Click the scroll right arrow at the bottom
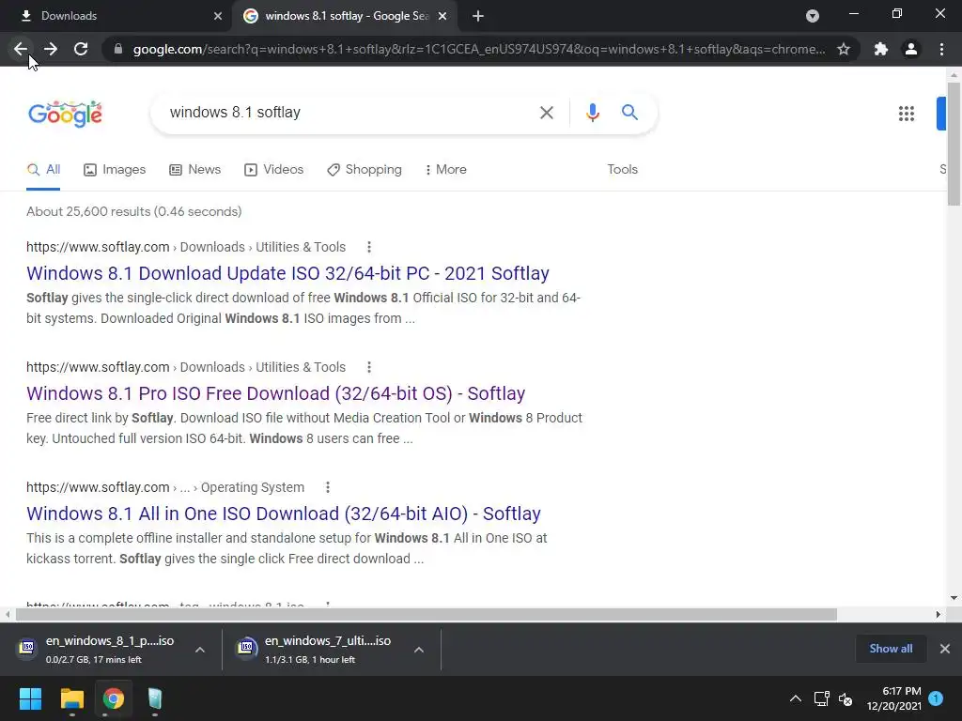Image resolution: width=962 pixels, height=721 pixels. (x=939, y=614)
